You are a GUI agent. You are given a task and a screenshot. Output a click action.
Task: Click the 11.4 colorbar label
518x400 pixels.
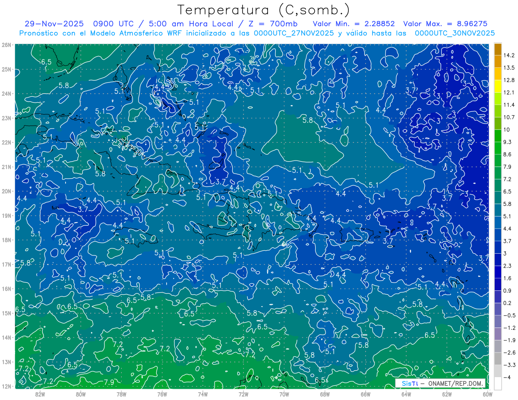click(509, 105)
